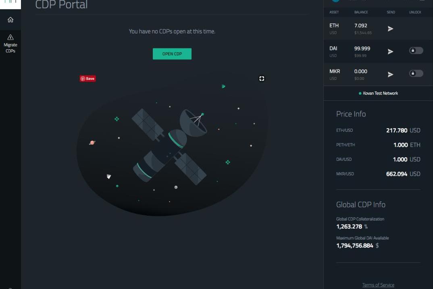
Task: Click the ETH asset row
Action: point(378,29)
